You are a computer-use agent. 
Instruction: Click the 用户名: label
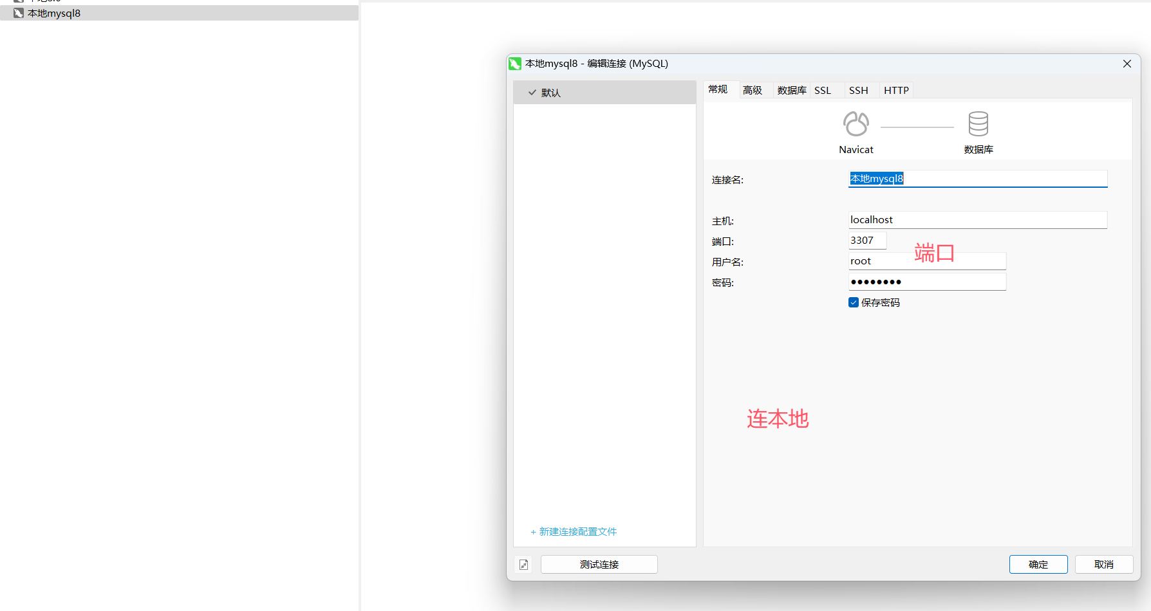(x=727, y=262)
